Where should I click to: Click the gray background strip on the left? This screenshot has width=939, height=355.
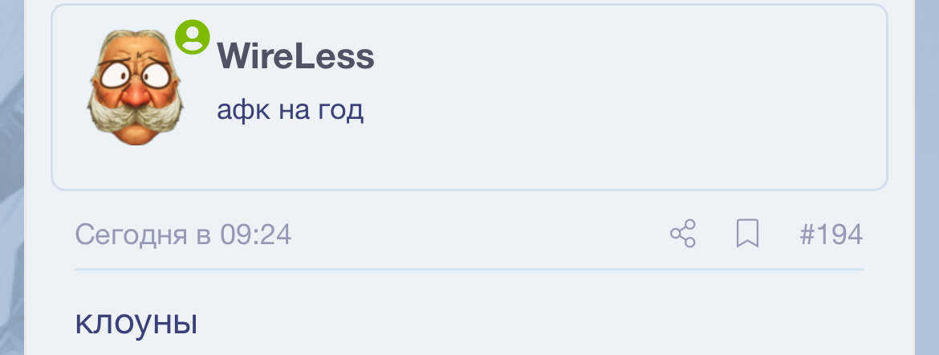coord(11,177)
